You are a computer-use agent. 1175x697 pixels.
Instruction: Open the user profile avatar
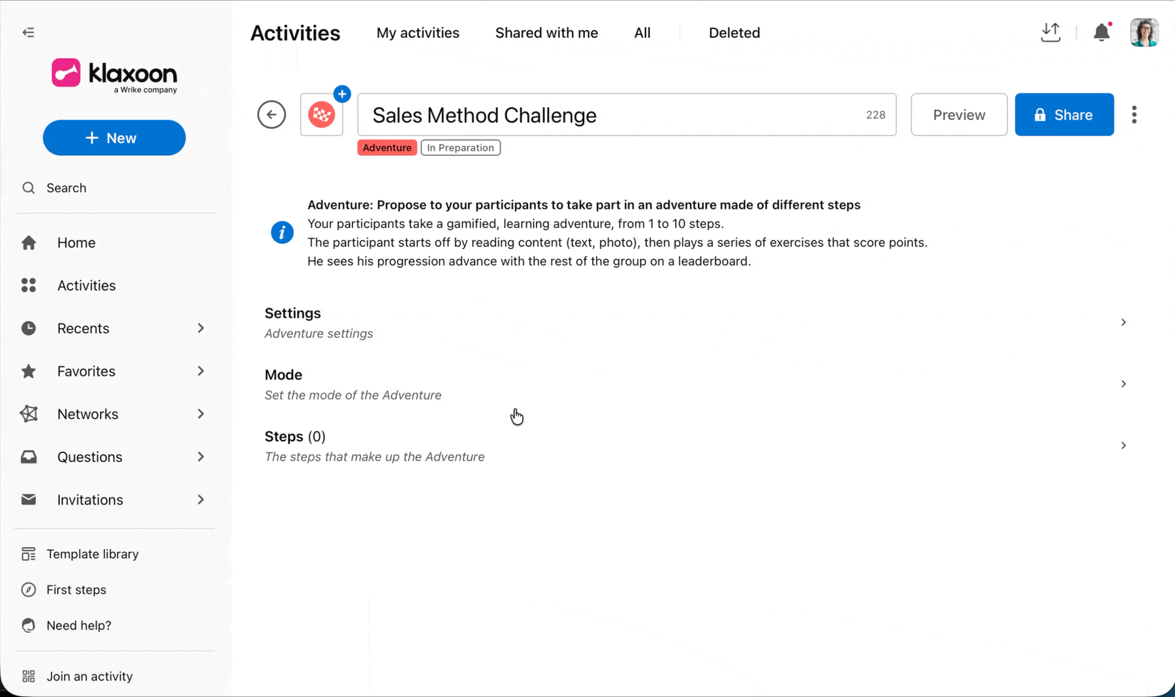coord(1144,32)
